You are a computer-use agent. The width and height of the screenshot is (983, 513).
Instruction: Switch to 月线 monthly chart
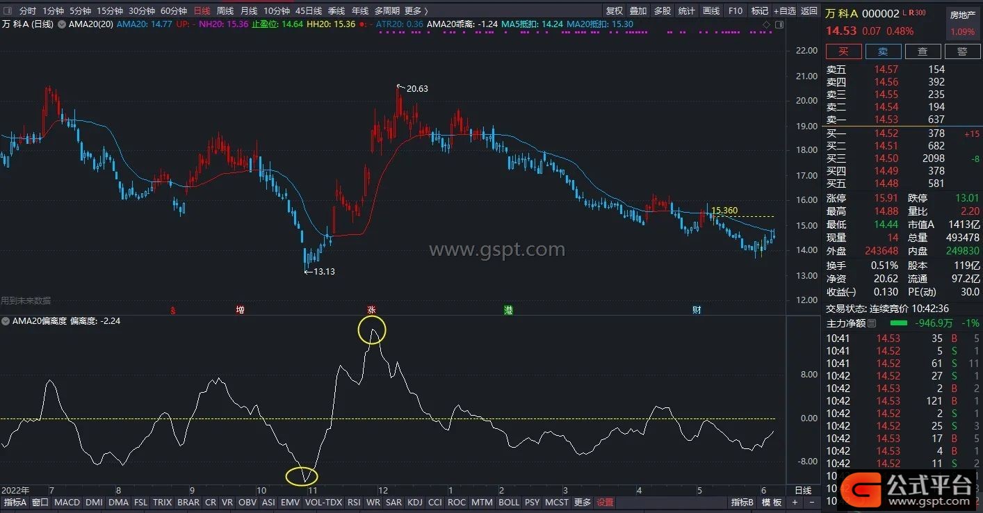coord(249,10)
